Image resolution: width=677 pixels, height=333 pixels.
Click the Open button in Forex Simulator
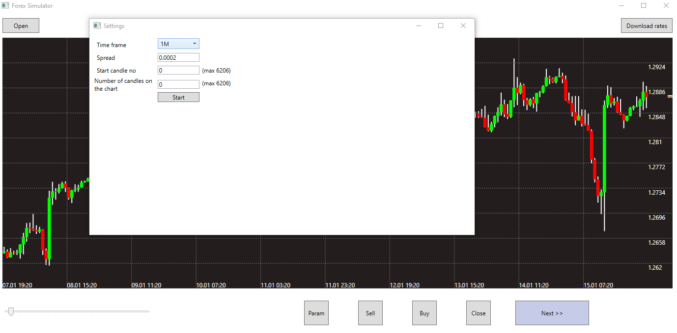[21, 26]
